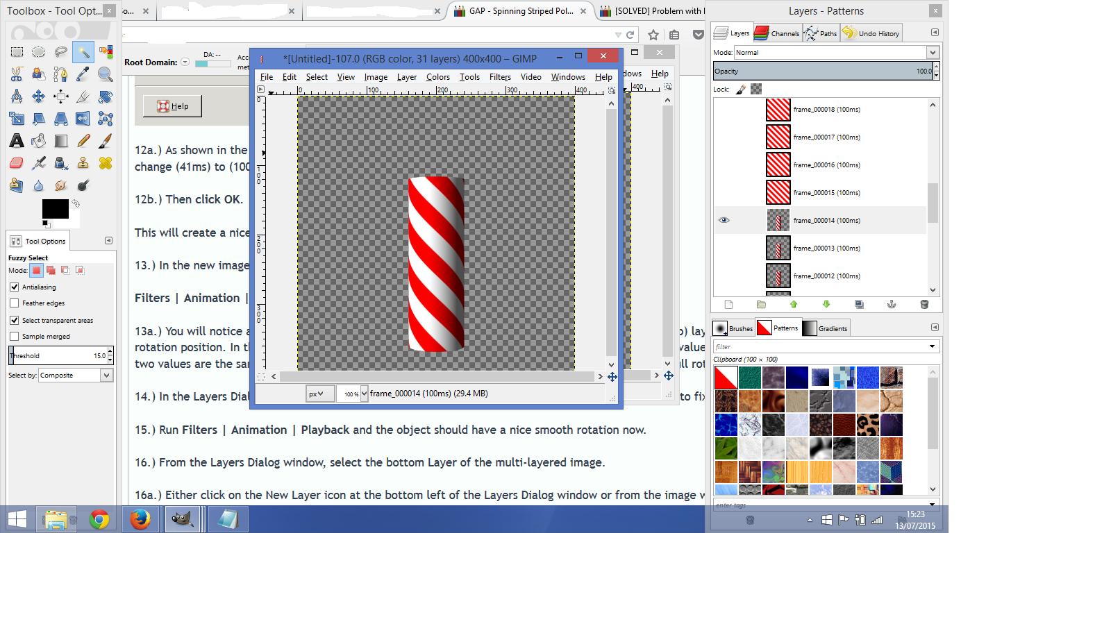The height and width of the screenshot is (624, 1111).
Task: Open the zoom percentage dropdown
Action: 364,394
